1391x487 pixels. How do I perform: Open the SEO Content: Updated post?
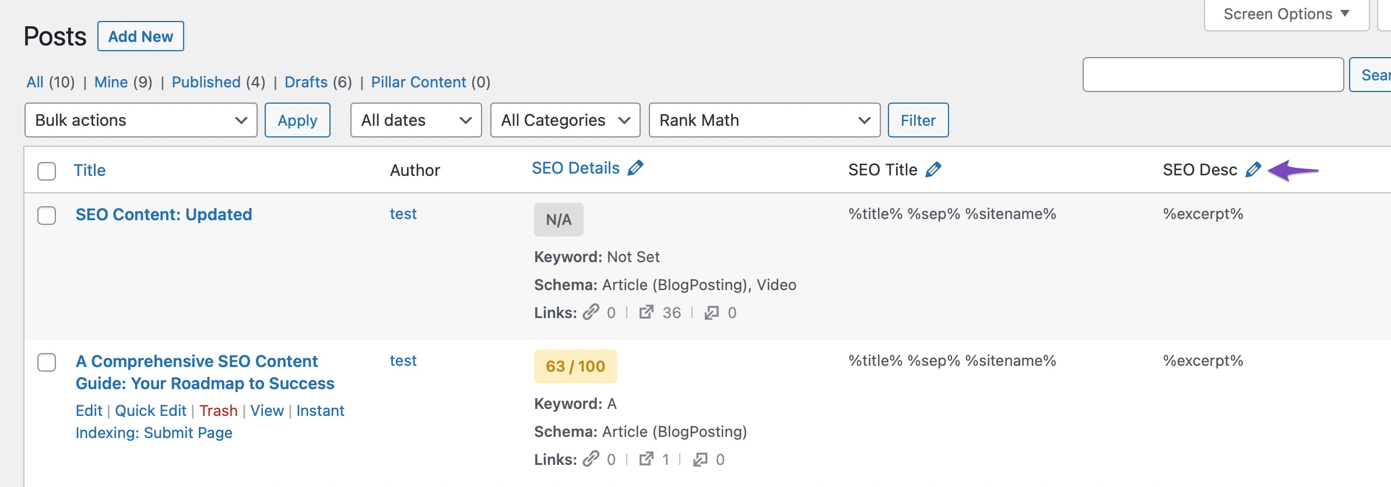pos(164,214)
